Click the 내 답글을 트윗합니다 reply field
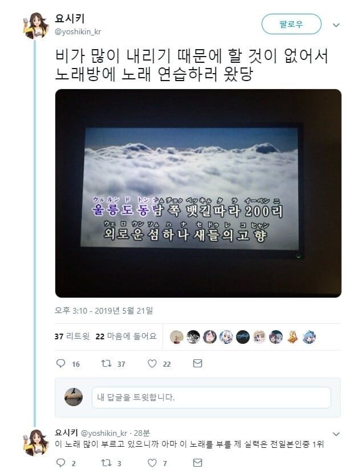This screenshot has width=362, height=473. 211,398
